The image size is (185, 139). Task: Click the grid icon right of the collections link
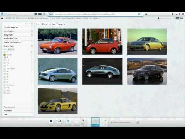tap(138, 122)
